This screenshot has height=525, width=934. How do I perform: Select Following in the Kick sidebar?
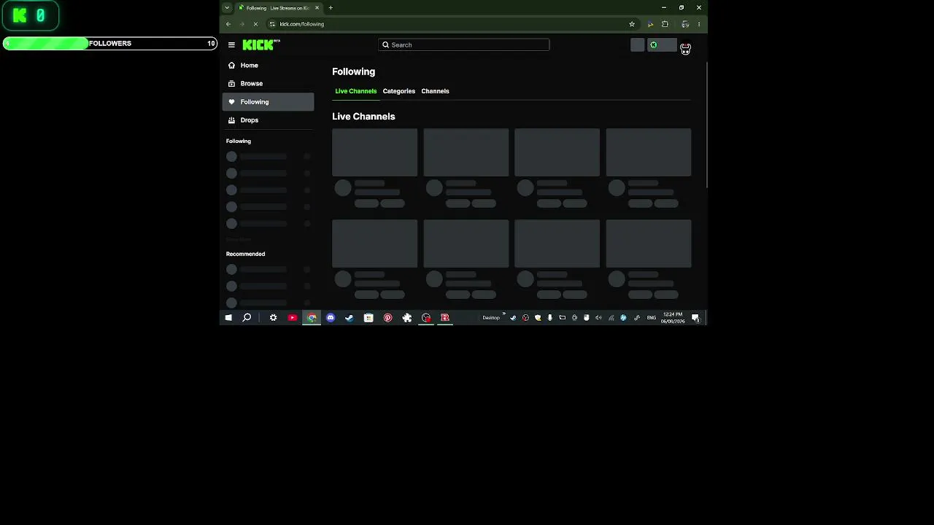pos(268,102)
